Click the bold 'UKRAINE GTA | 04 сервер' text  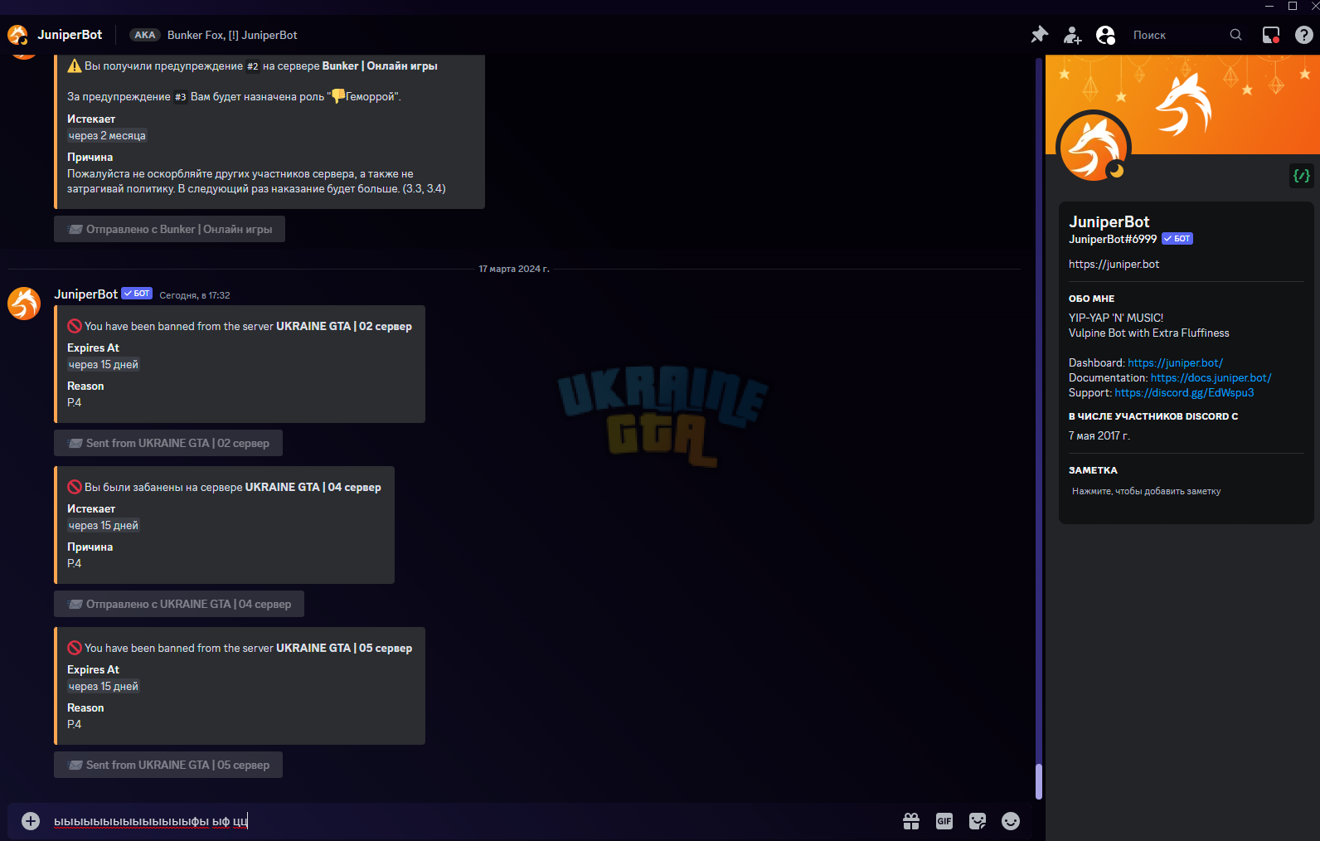pos(313,488)
